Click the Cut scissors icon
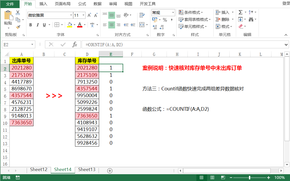 pyautogui.click(x=18, y=13)
